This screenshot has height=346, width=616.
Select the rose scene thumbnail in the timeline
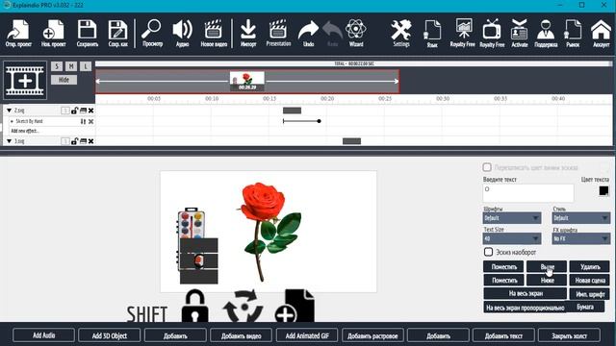pos(247,81)
